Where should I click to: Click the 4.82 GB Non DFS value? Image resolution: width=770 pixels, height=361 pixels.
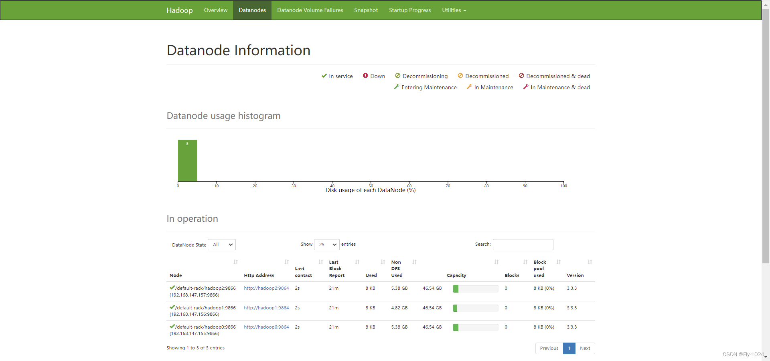(399, 308)
